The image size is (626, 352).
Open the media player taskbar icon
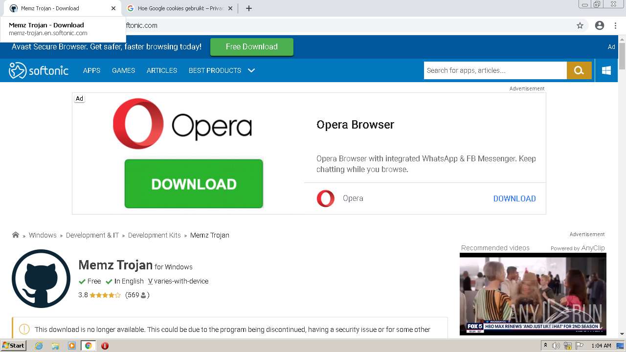72,346
